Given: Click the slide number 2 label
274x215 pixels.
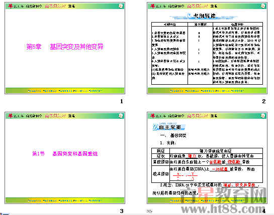Looking at the screenshot, I should point(264,101).
